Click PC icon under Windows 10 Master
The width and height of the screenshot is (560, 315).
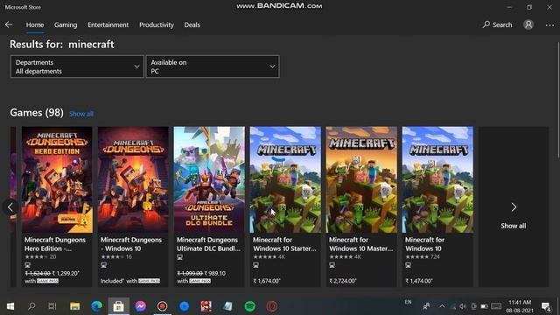[x=332, y=265]
